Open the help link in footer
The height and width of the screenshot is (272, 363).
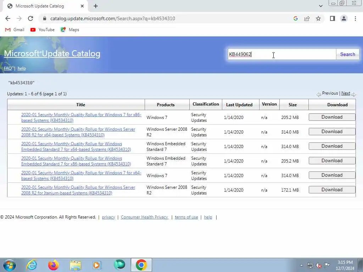coord(208,217)
